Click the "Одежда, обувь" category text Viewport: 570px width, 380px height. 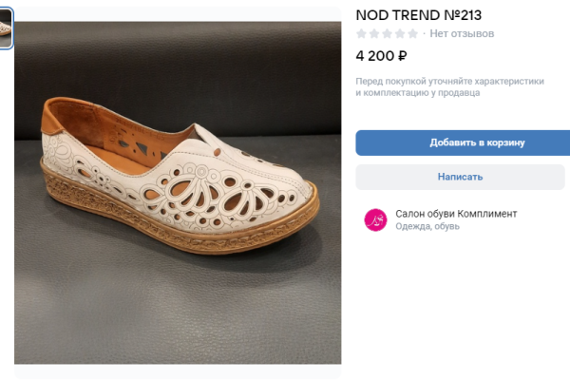pyautogui.click(x=428, y=227)
